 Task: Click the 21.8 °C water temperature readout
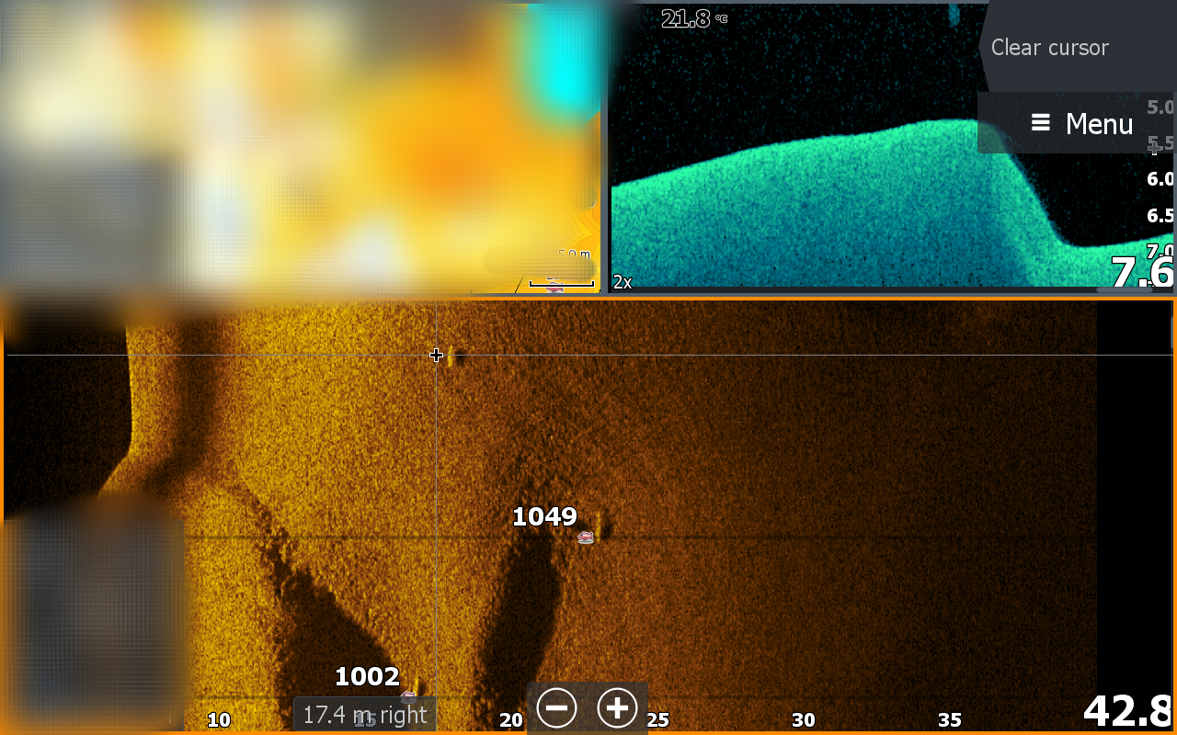click(x=693, y=18)
